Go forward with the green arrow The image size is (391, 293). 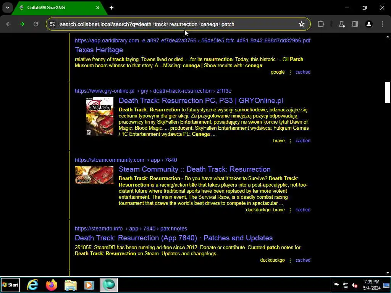coord(22,24)
